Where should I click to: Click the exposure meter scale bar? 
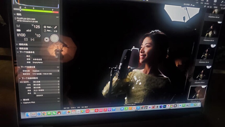tap(36, 11)
